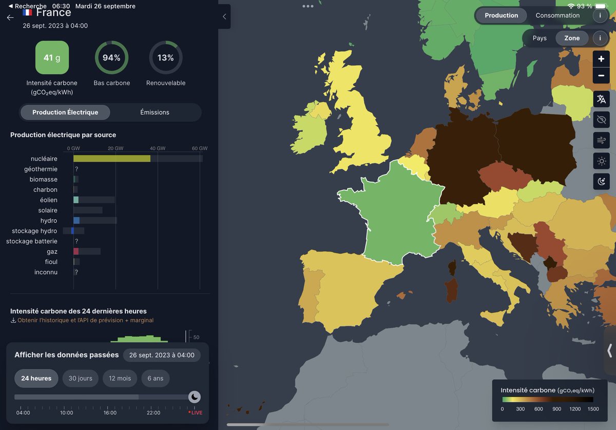616x430 pixels.
Task: Select the 24 heures time range
Action: [36, 379]
